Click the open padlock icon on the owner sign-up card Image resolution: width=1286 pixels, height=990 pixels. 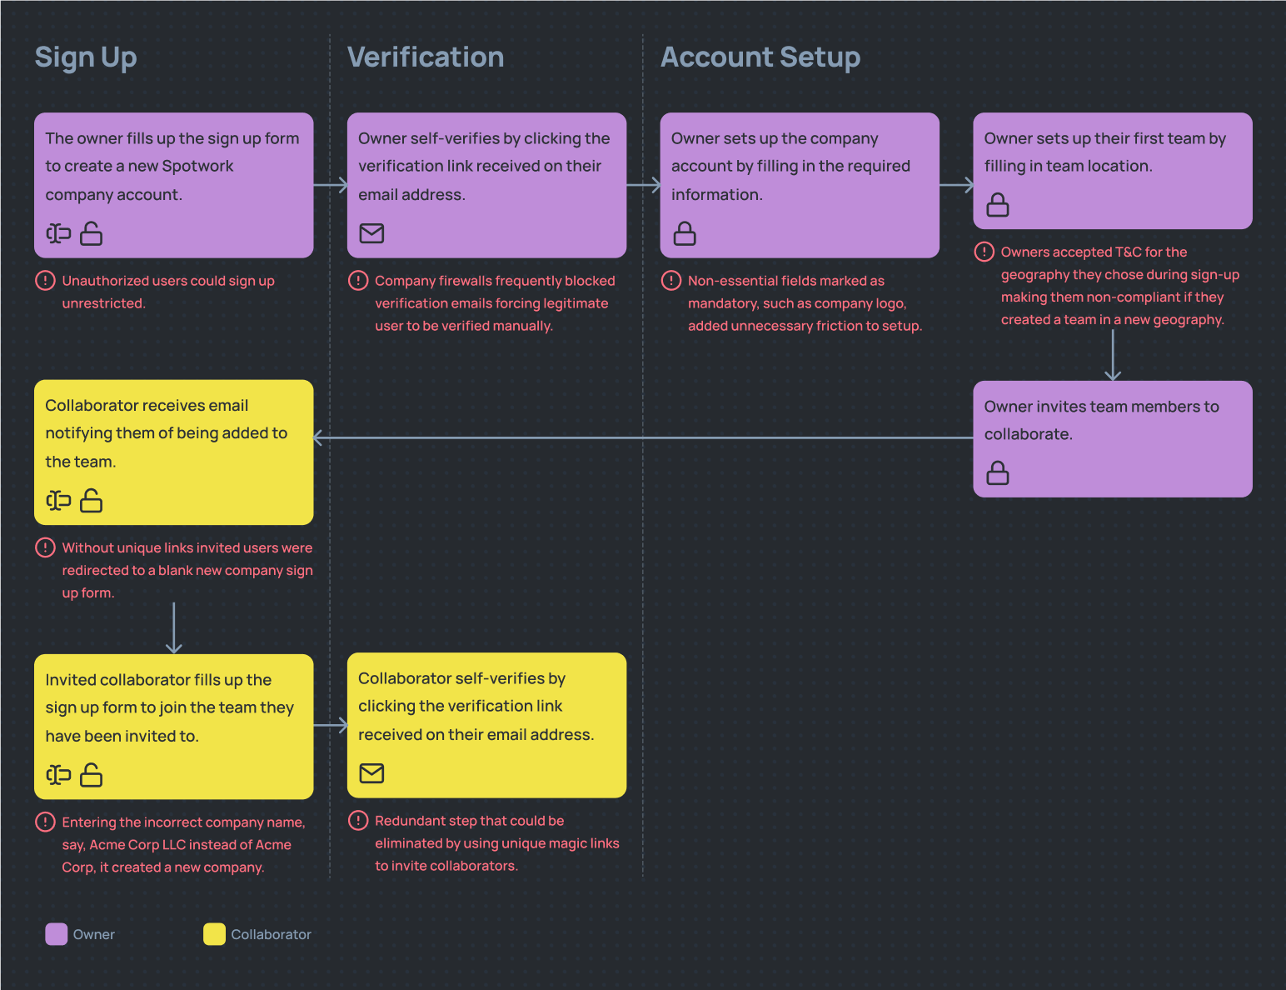click(x=92, y=234)
